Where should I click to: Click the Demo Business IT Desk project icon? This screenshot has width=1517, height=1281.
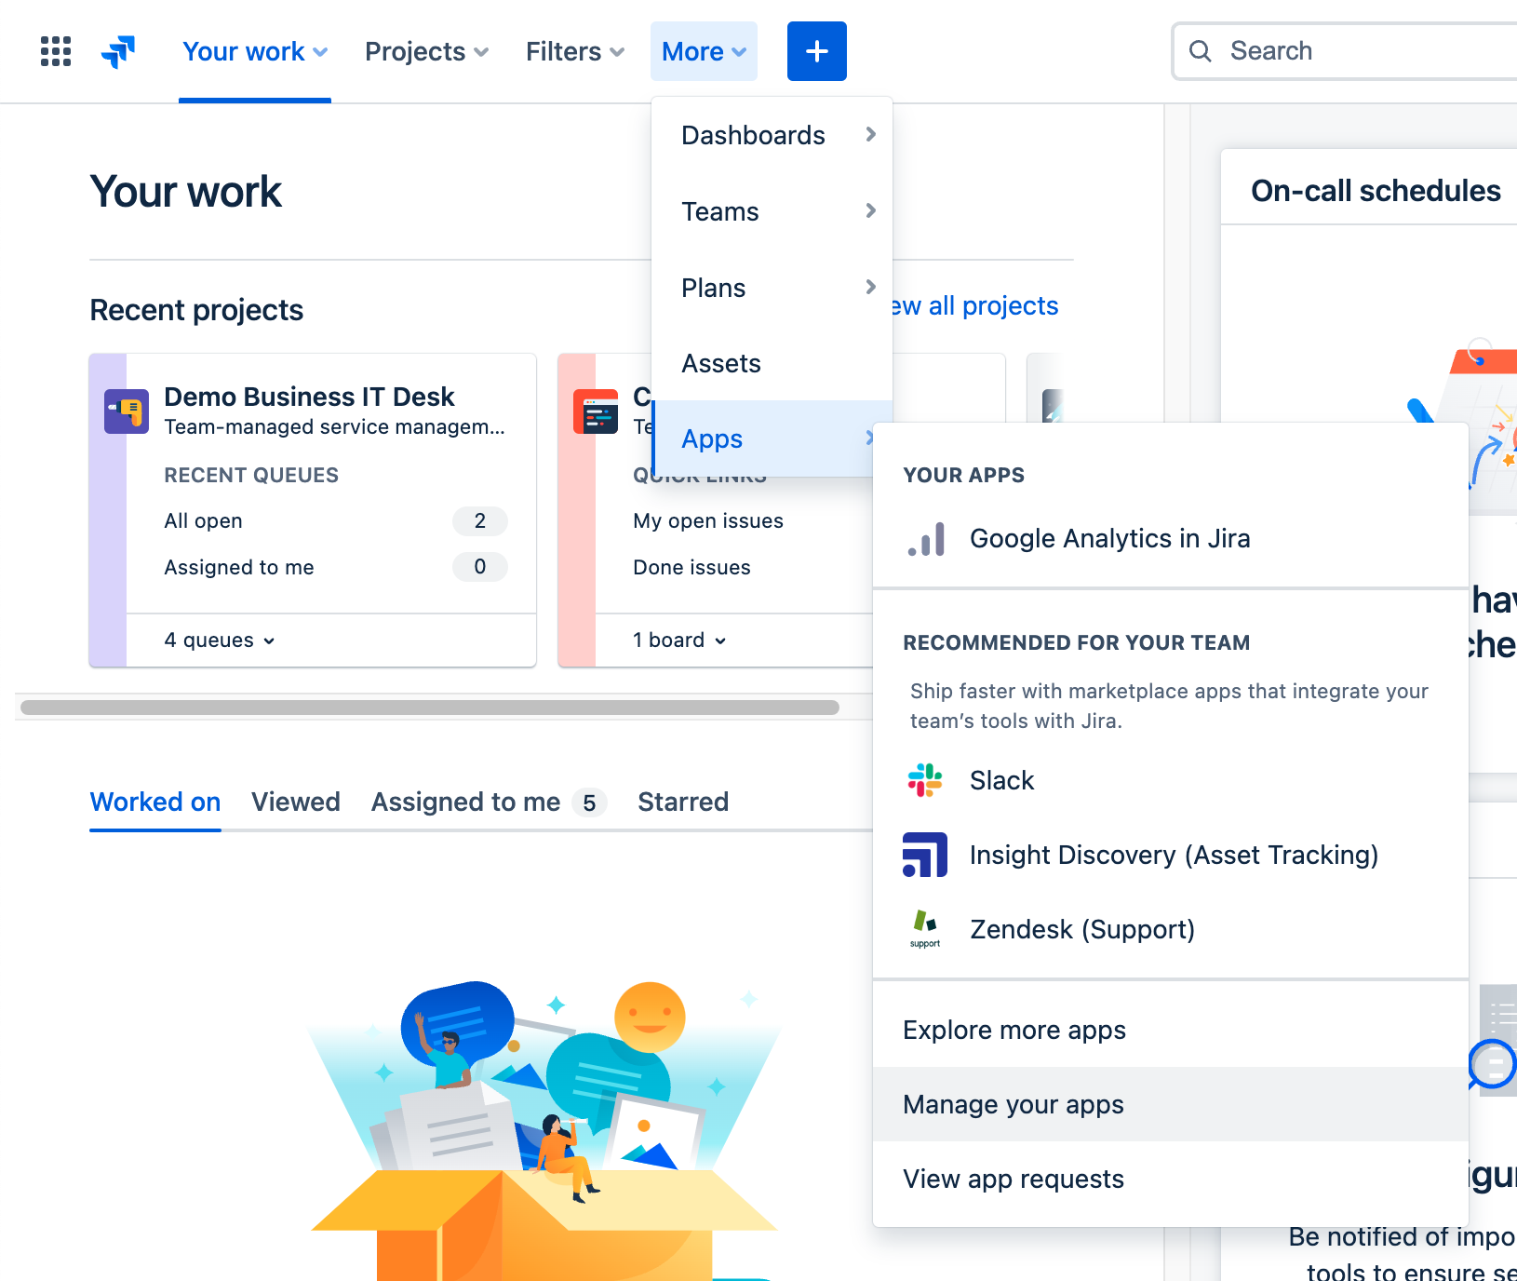point(127,411)
